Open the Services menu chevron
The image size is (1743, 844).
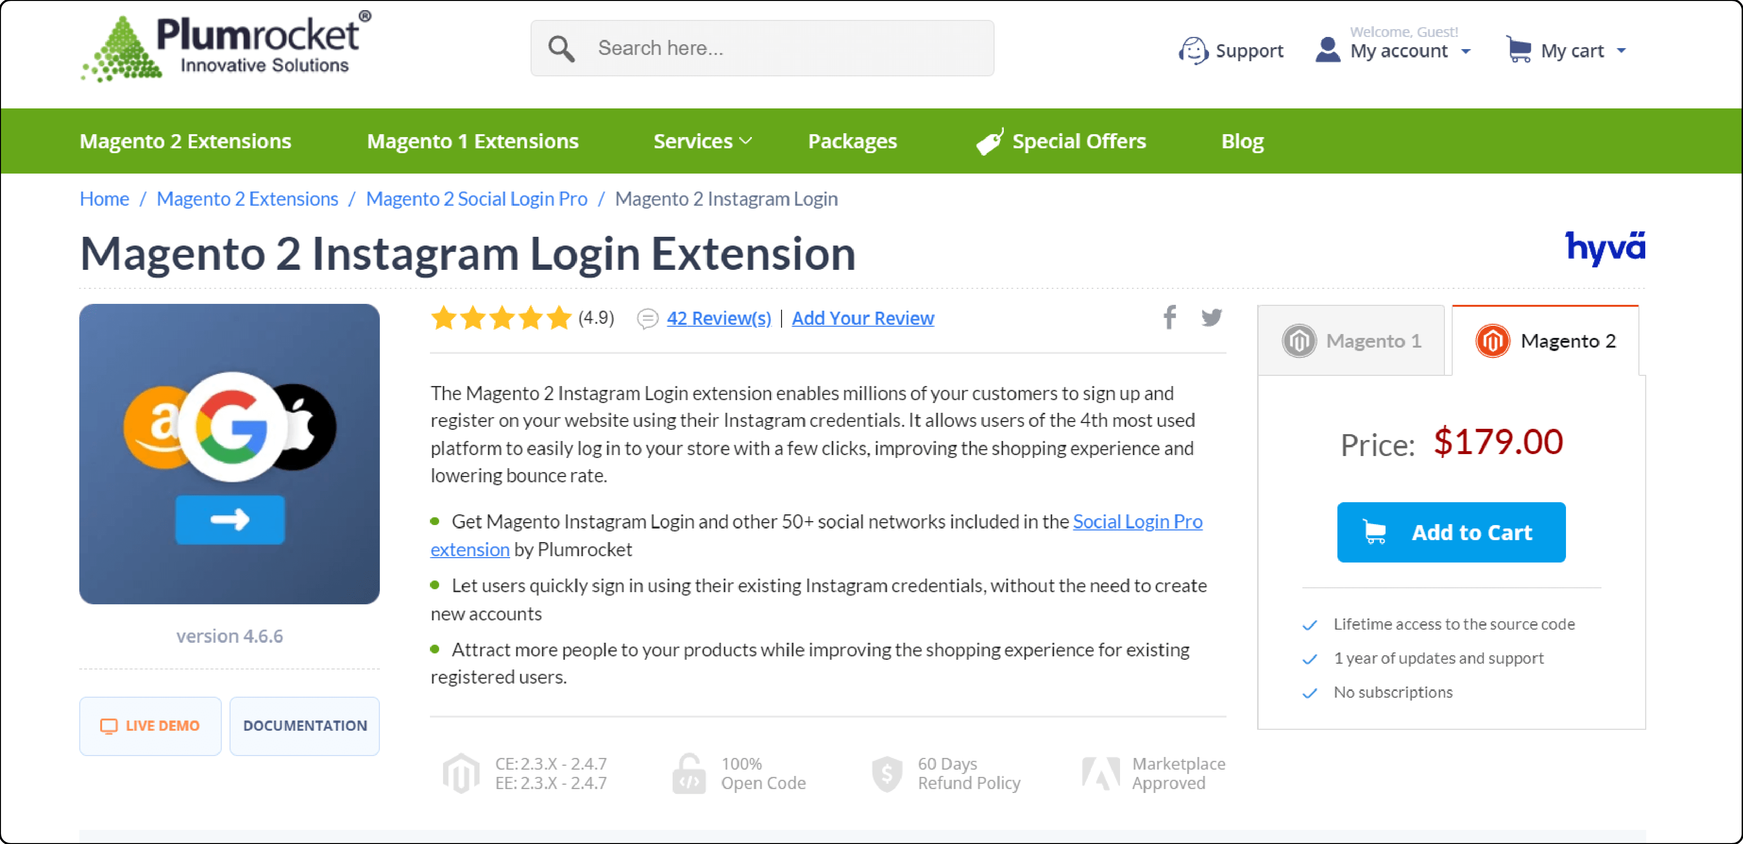coord(745,141)
